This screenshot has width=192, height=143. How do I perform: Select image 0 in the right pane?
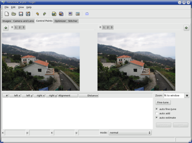pyautogui.click(x=100, y=27)
